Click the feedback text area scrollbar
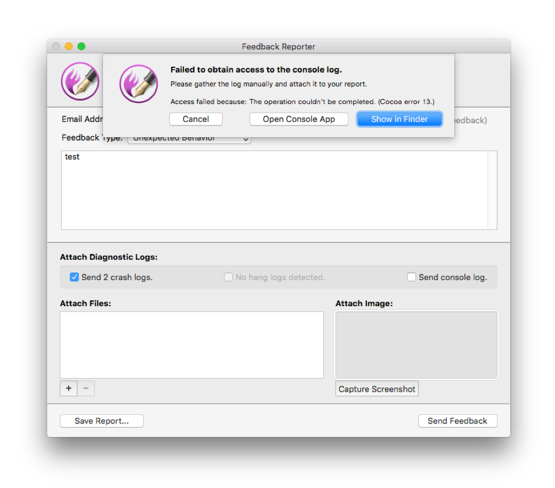 pos(492,190)
